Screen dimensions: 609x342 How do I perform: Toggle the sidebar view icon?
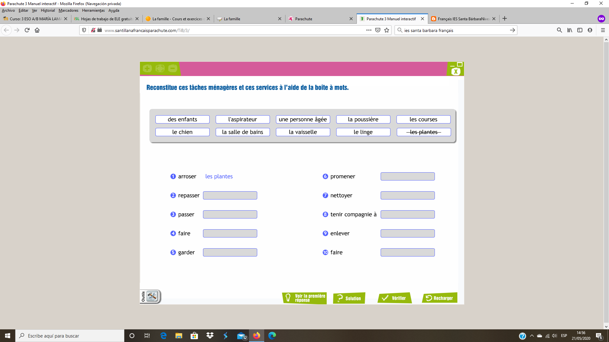click(x=580, y=30)
